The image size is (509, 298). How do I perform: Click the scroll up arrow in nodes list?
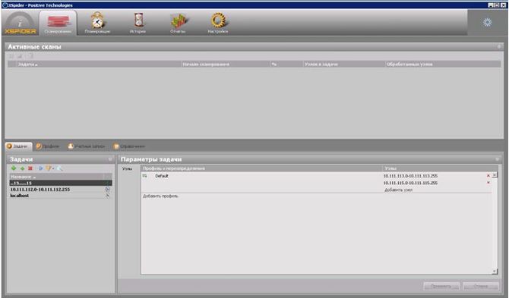(x=495, y=175)
